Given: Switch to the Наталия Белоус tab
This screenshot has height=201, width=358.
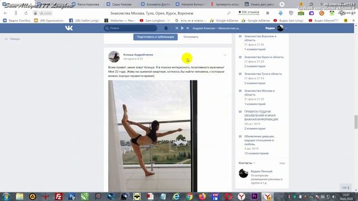Looking at the screenshot, I should tap(190, 4).
